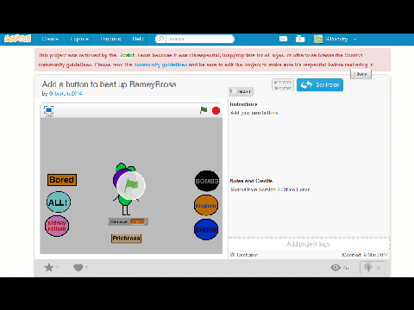The width and height of the screenshot is (414, 310).
Task: Click the star icon to favorite project
Action: point(48,268)
